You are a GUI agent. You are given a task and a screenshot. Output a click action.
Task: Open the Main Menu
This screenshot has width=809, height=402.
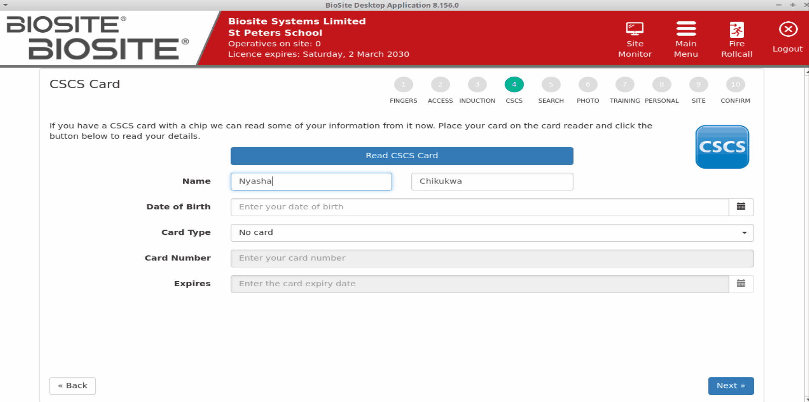coord(686,39)
